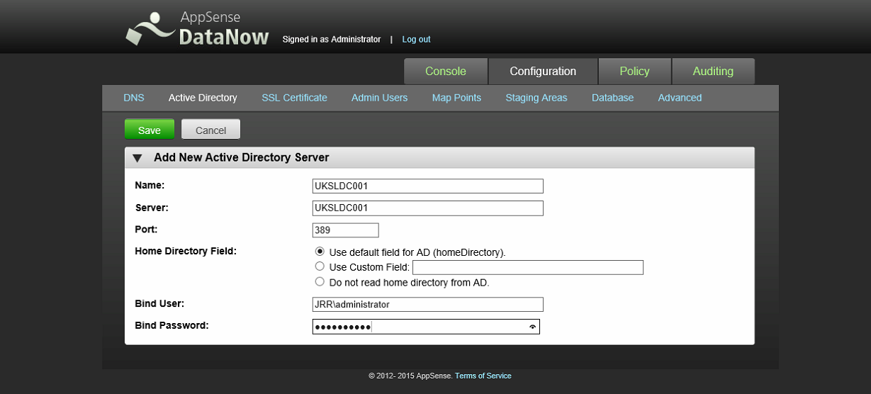Click the Cancel button
This screenshot has width=871, height=394.
point(210,130)
